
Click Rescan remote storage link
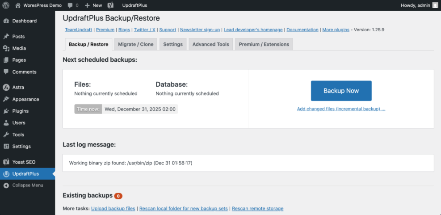pyautogui.click(x=258, y=209)
